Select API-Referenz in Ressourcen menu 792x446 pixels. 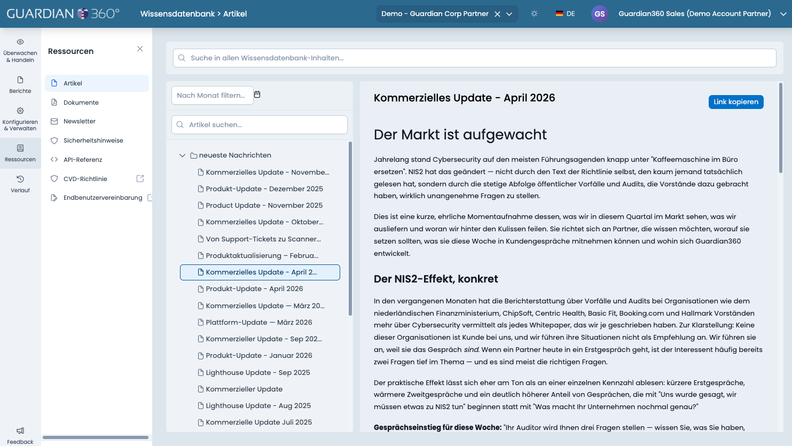click(x=97, y=160)
